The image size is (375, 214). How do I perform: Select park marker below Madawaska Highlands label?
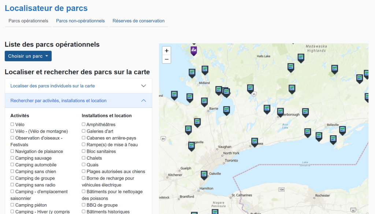[x=301, y=58]
